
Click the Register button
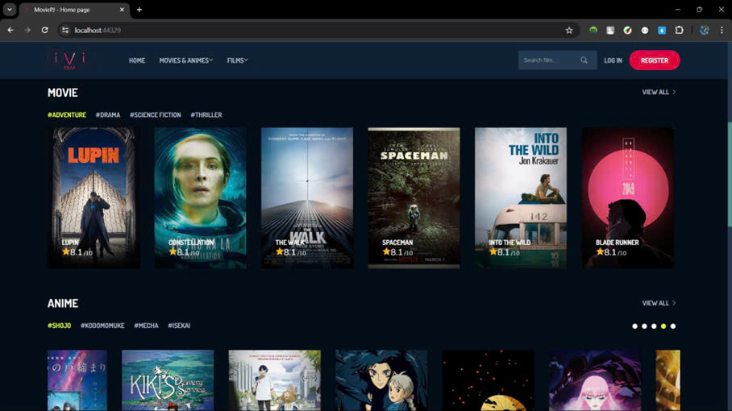654,60
